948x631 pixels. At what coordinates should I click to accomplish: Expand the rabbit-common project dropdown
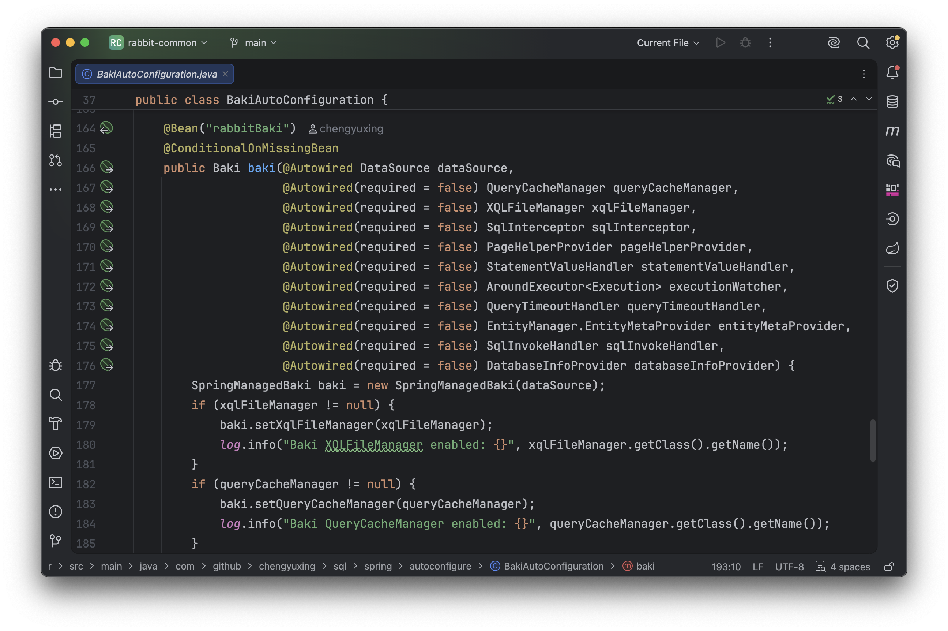158,43
